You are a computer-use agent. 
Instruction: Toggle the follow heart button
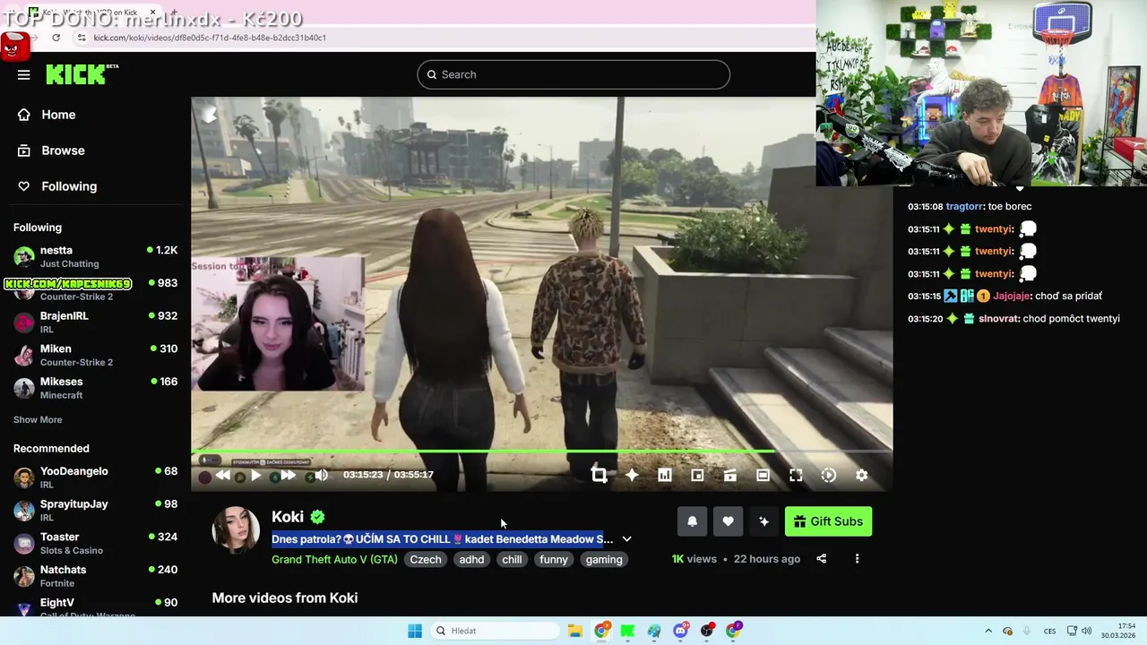coord(728,521)
